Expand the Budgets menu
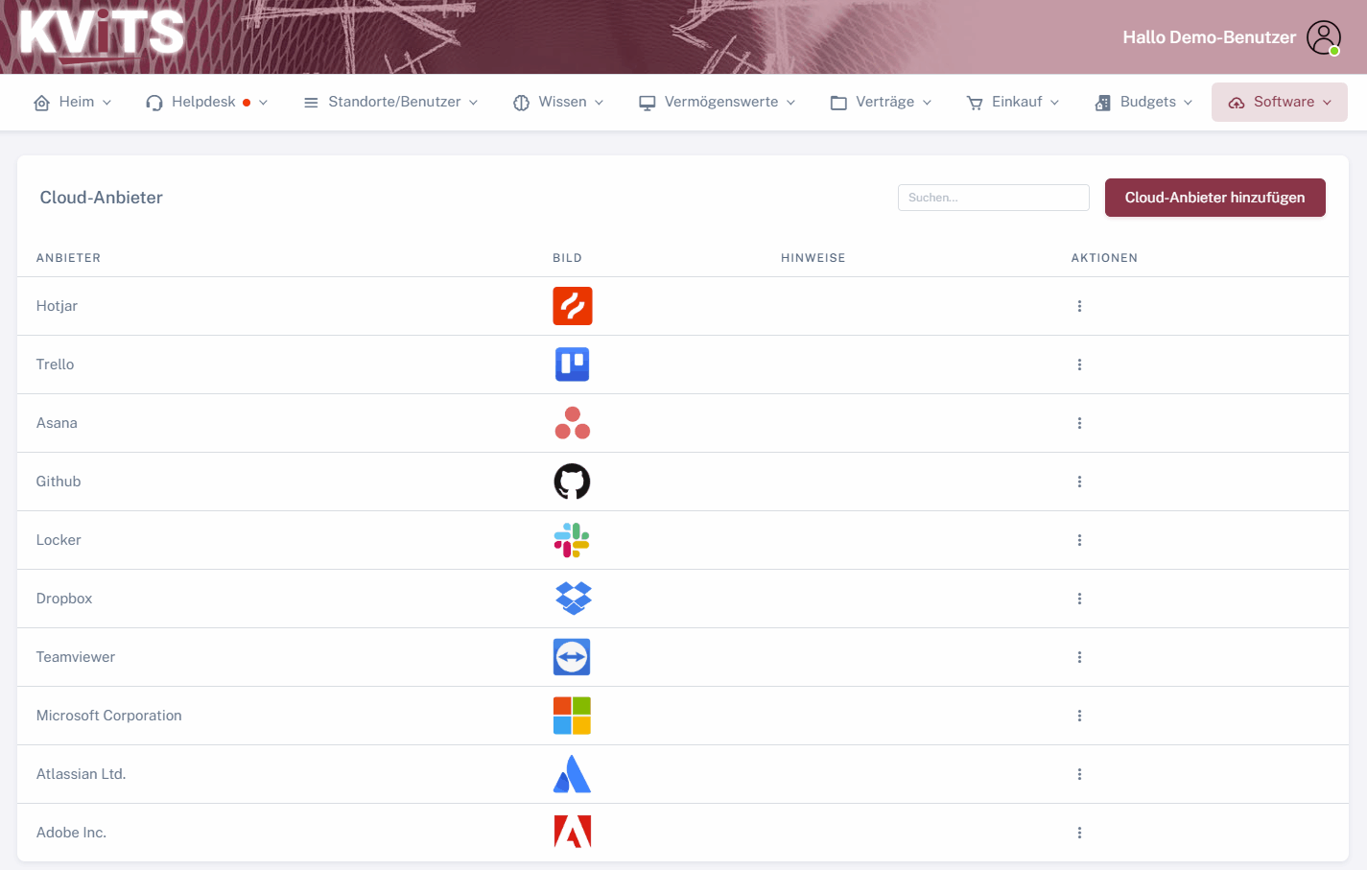 1143,102
